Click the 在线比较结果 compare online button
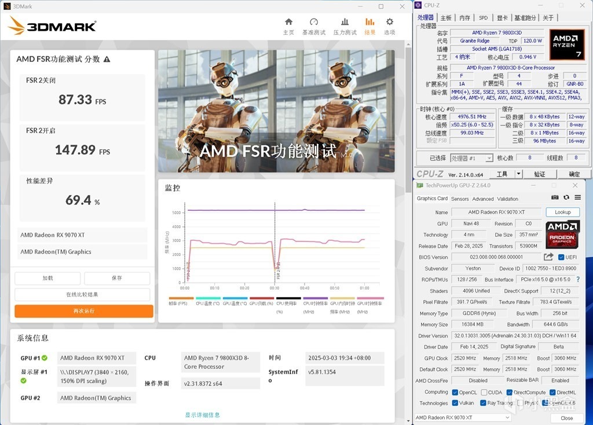 [82, 295]
